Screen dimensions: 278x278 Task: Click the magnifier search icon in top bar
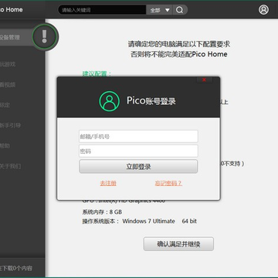pos(180,10)
